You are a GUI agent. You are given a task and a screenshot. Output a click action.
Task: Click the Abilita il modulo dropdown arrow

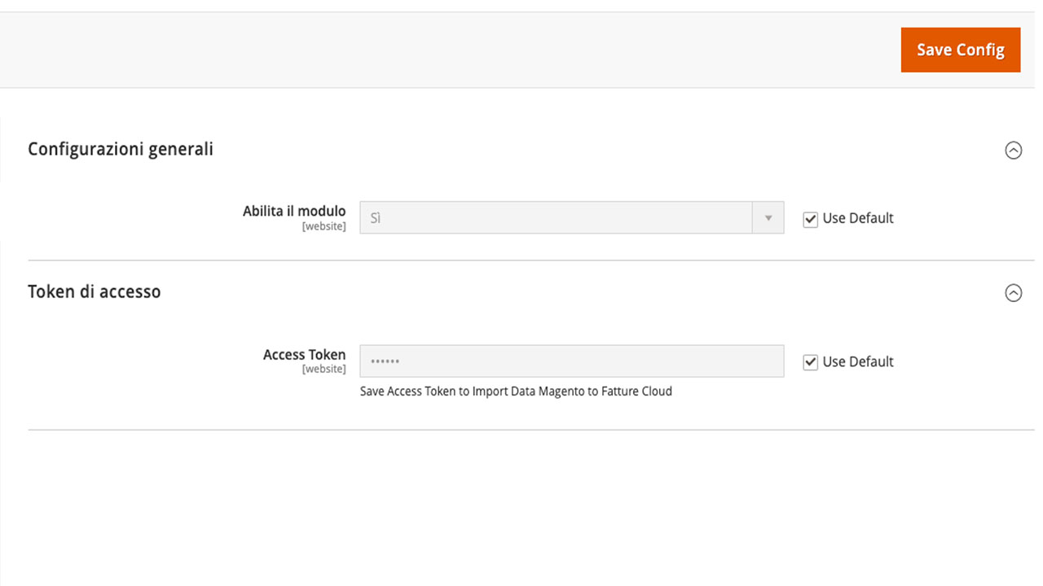768,218
